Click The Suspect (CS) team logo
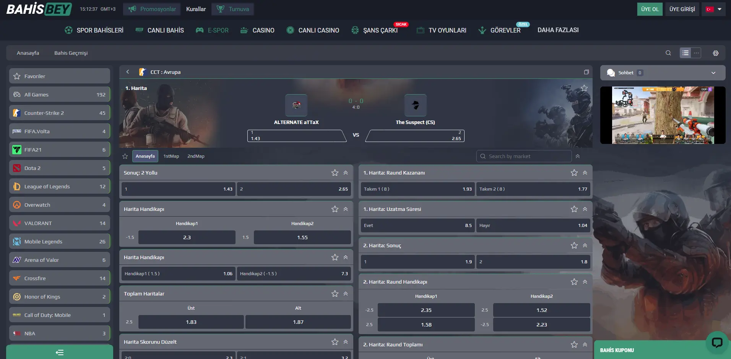 (415, 105)
